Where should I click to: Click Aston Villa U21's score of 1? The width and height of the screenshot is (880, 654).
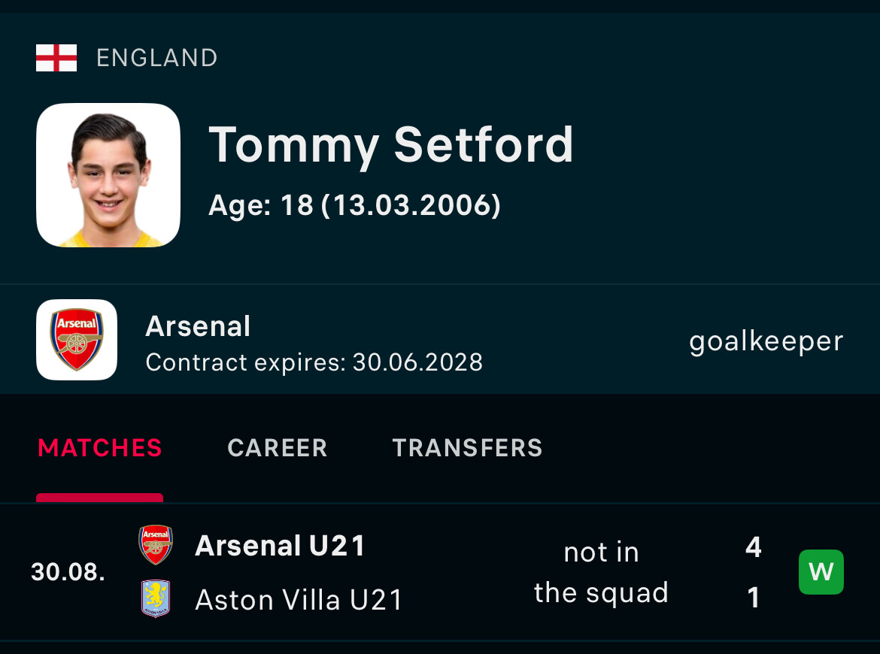pyautogui.click(x=753, y=598)
